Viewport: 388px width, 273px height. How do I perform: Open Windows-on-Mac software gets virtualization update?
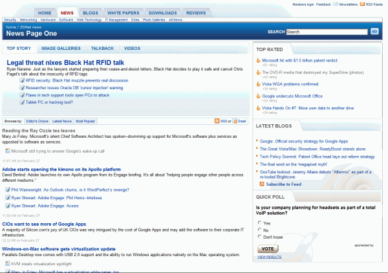click(59, 249)
